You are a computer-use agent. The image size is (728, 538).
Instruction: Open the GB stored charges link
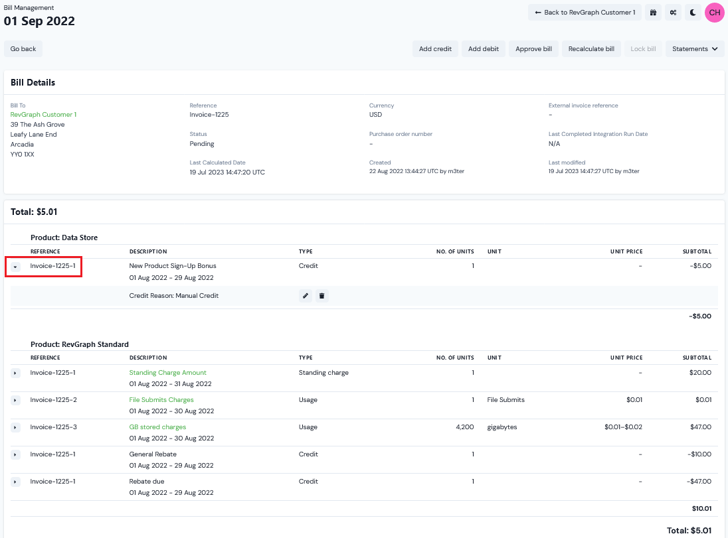pos(157,427)
